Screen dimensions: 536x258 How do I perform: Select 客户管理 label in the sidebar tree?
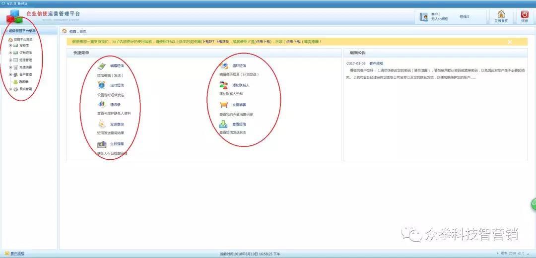pos(25,74)
